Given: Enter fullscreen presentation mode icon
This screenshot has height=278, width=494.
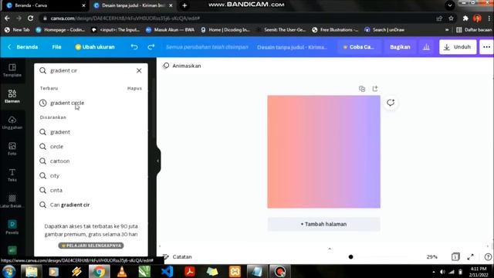Looking at the screenshot, I should coord(470,257).
